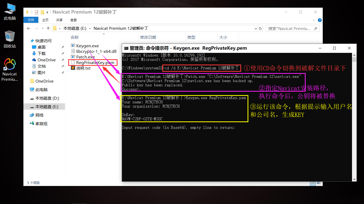The width and height of the screenshot is (364, 204).
Task: Expand the recent locations dropdown arrow
Action: pyautogui.click(x=43, y=28)
